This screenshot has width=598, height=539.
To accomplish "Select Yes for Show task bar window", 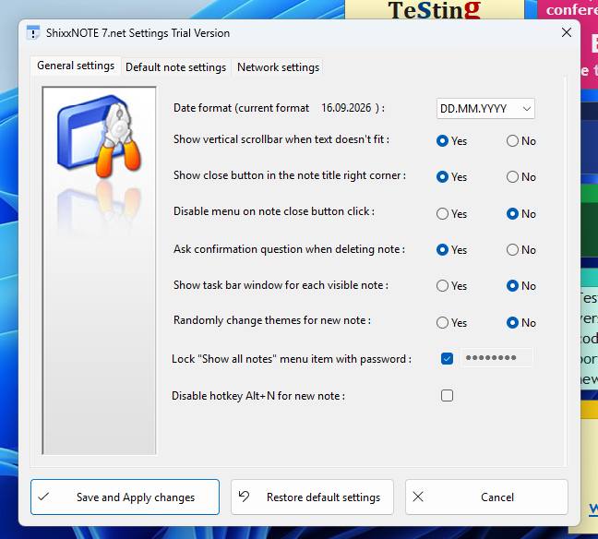I will tap(442, 286).
